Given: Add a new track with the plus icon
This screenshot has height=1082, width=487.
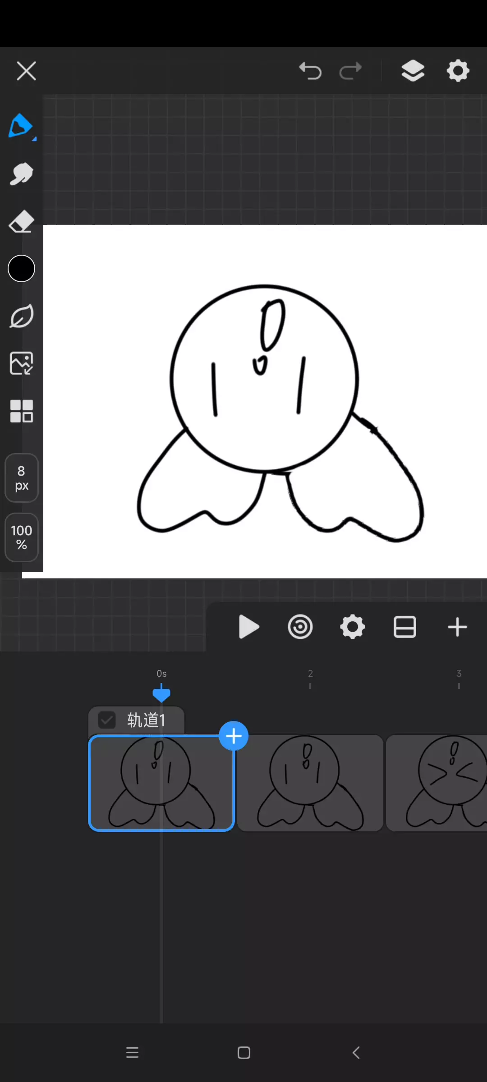Looking at the screenshot, I should pos(457,627).
